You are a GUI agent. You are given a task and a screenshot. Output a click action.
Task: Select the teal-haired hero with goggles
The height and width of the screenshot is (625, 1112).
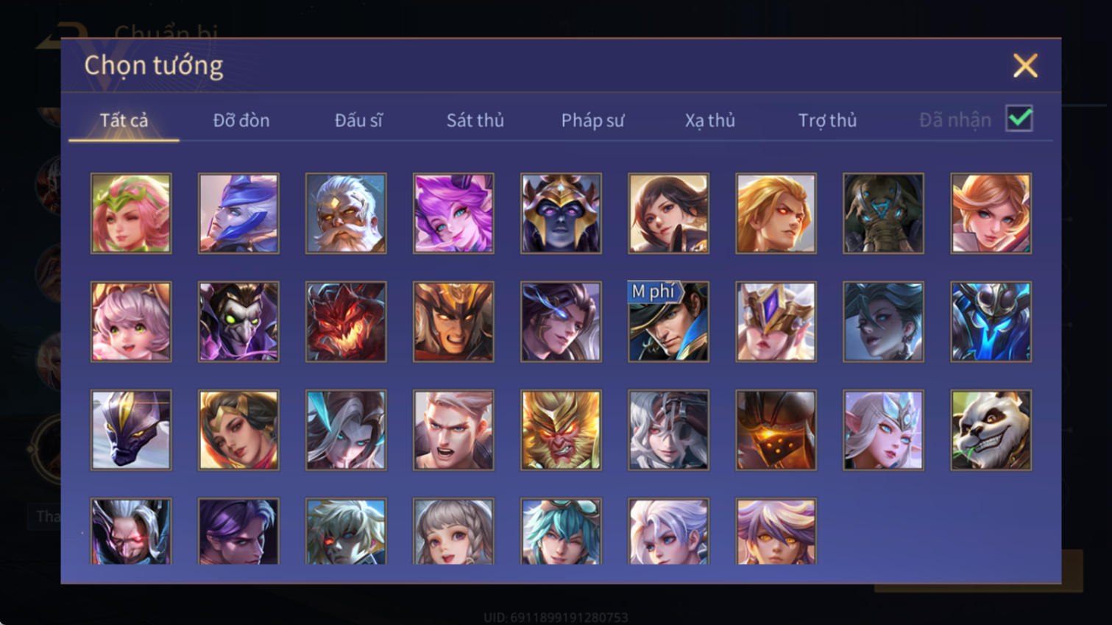[561, 532]
